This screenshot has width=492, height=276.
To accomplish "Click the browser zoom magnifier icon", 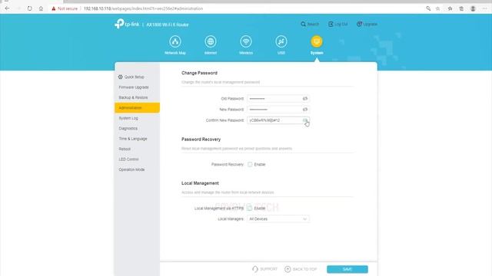I will [x=428, y=8].
